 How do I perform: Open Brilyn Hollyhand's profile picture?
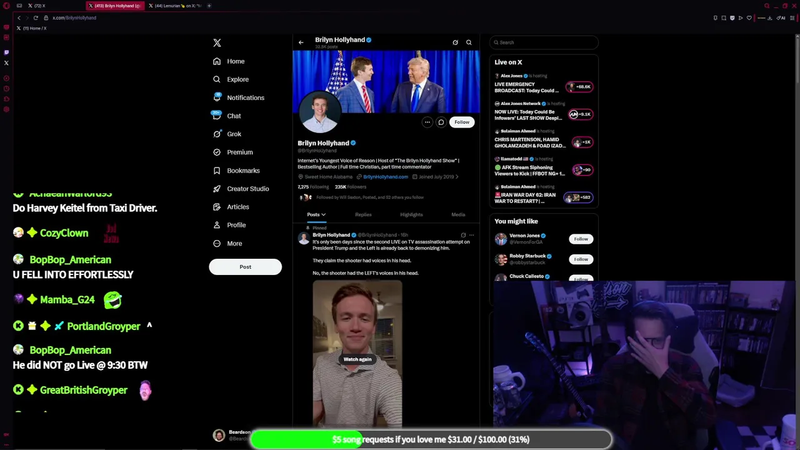pyautogui.click(x=319, y=112)
